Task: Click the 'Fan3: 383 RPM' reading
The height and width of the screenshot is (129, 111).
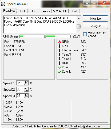Action: [x=14, y=50]
